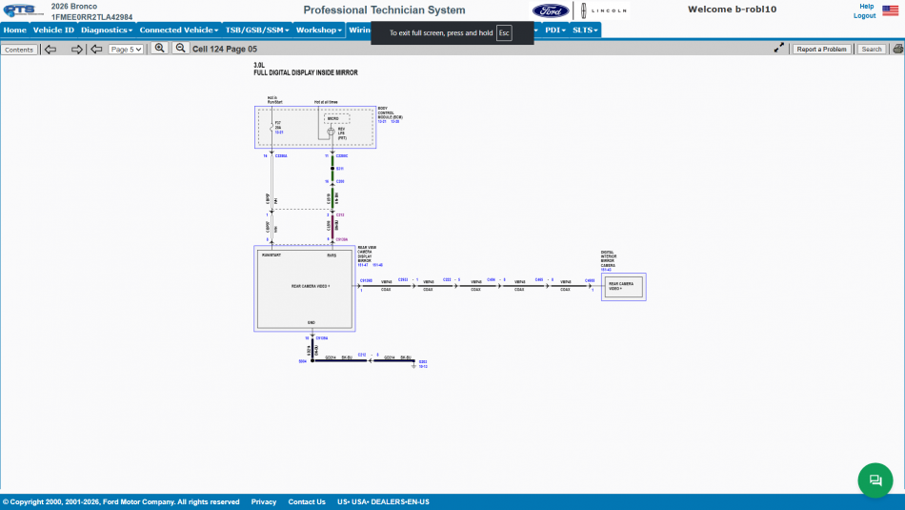
Task: Click the Logout link
Action: pyautogui.click(x=864, y=15)
